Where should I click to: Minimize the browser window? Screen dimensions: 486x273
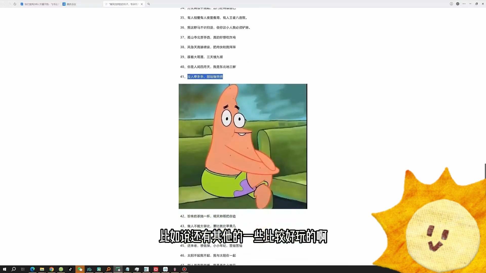470,4
